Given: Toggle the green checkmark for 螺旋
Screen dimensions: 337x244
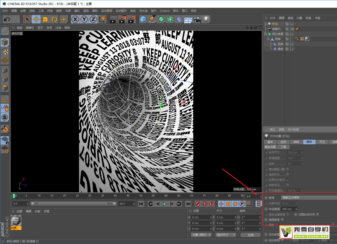Looking at the screenshot, I should 292,49.
